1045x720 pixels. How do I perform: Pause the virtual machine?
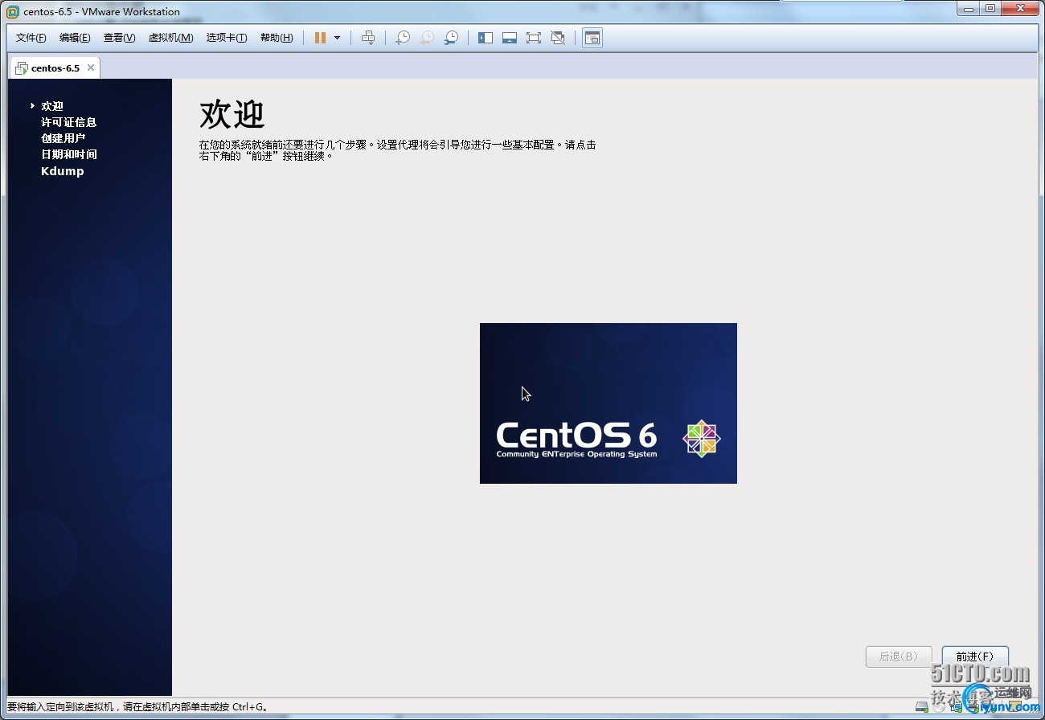pyautogui.click(x=320, y=38)
